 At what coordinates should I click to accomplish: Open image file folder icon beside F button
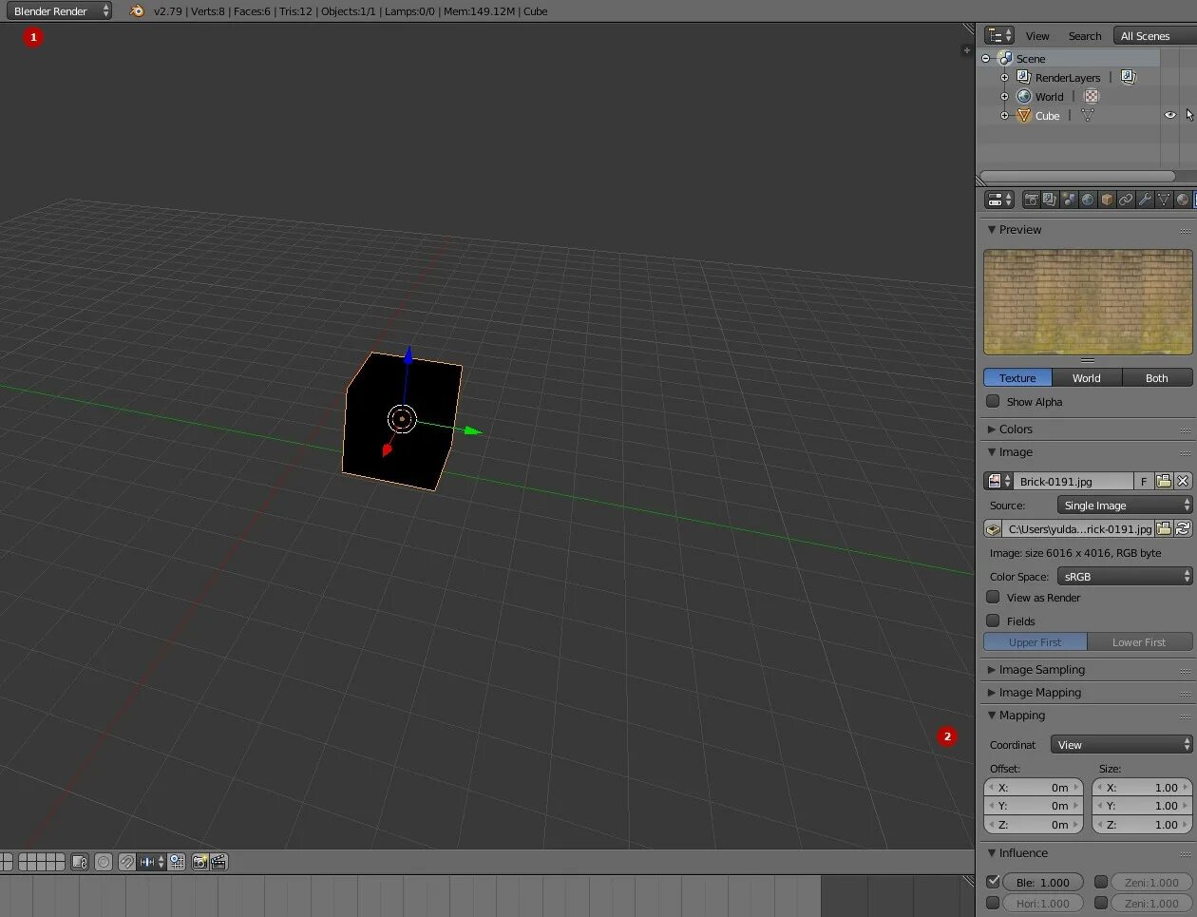[x=1164, y=481]
